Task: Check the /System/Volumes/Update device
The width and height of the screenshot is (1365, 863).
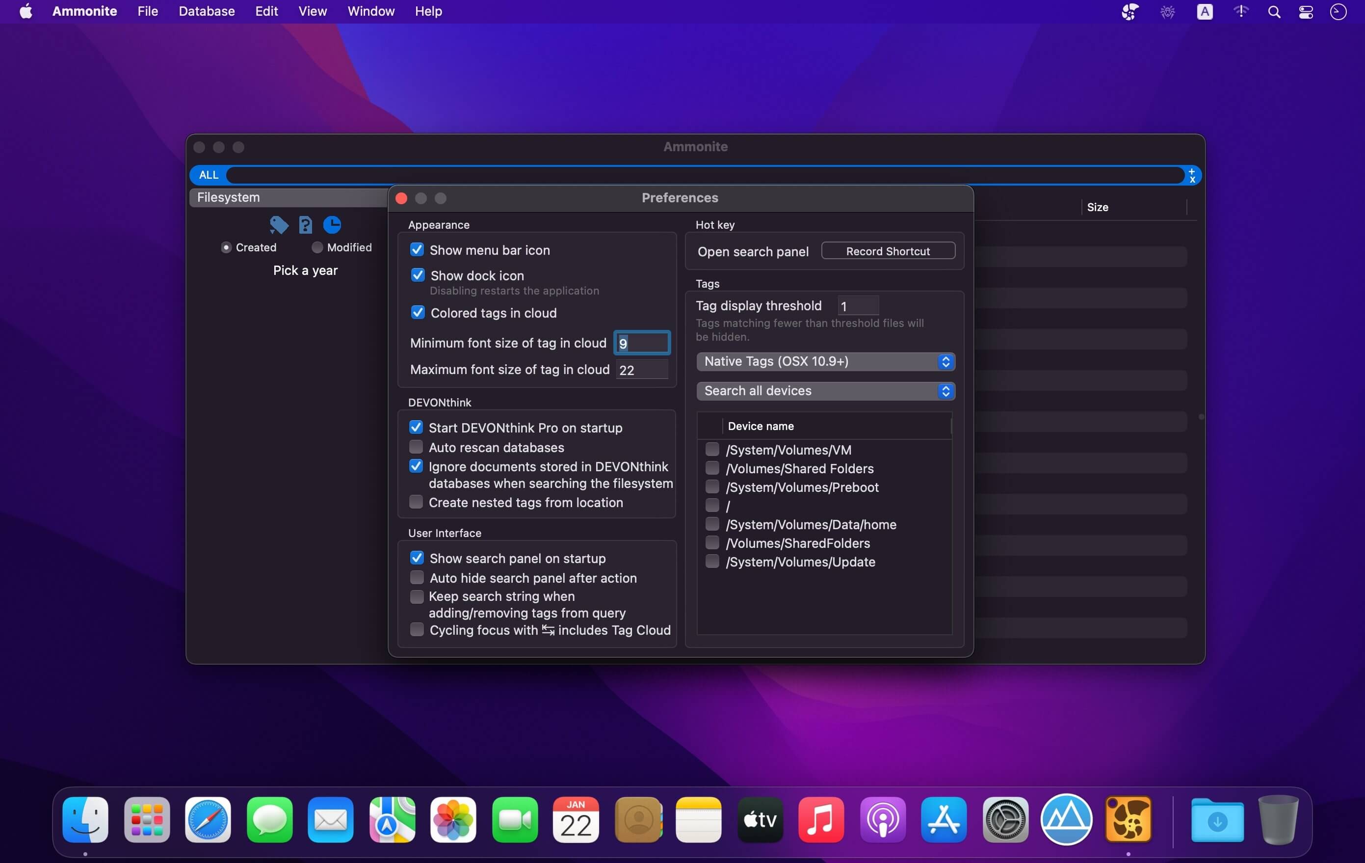Action: pos(712,562)
